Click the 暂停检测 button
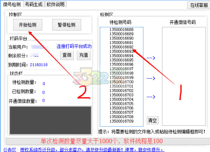 (x=67, y=25)
